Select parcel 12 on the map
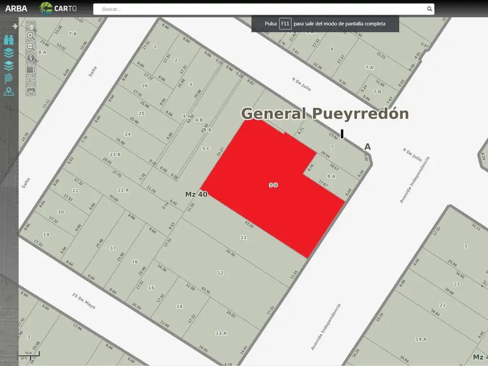The image size is (488, 366). 220,273
